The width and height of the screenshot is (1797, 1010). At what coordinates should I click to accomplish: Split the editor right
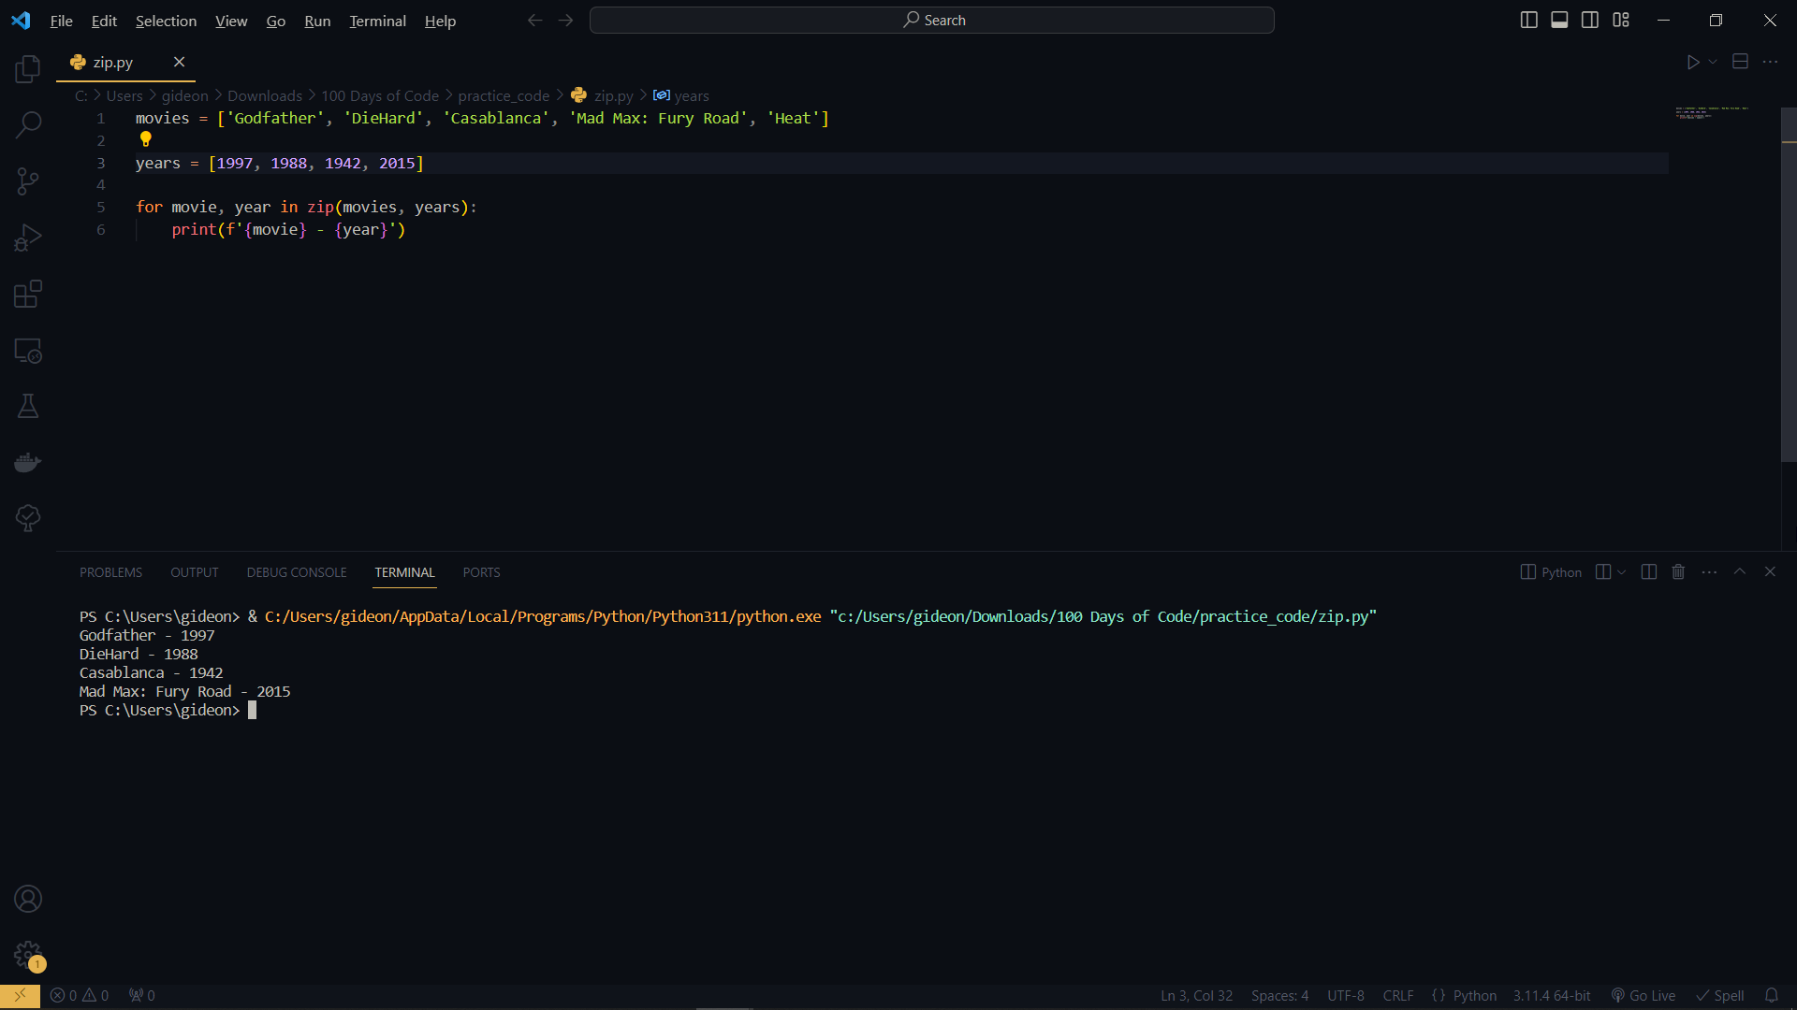click(x=1740, y=62)
